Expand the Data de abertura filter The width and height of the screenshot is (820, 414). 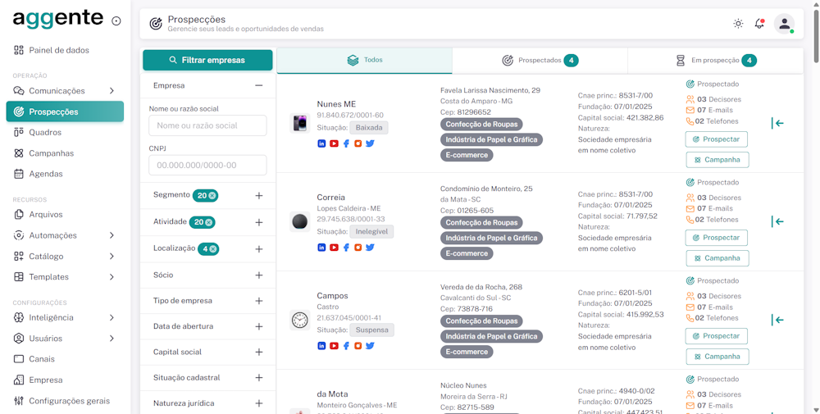(259, 327)
